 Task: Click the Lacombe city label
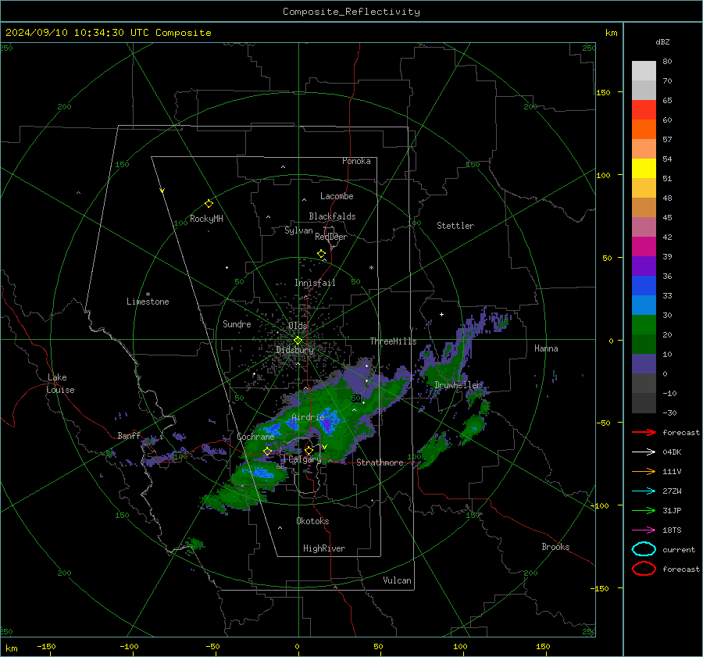[x=337, y=196]
